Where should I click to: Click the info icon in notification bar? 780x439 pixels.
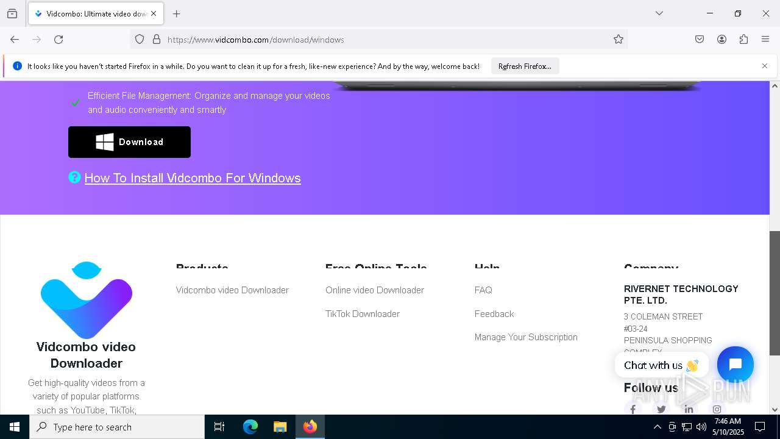tap(17, 66)
